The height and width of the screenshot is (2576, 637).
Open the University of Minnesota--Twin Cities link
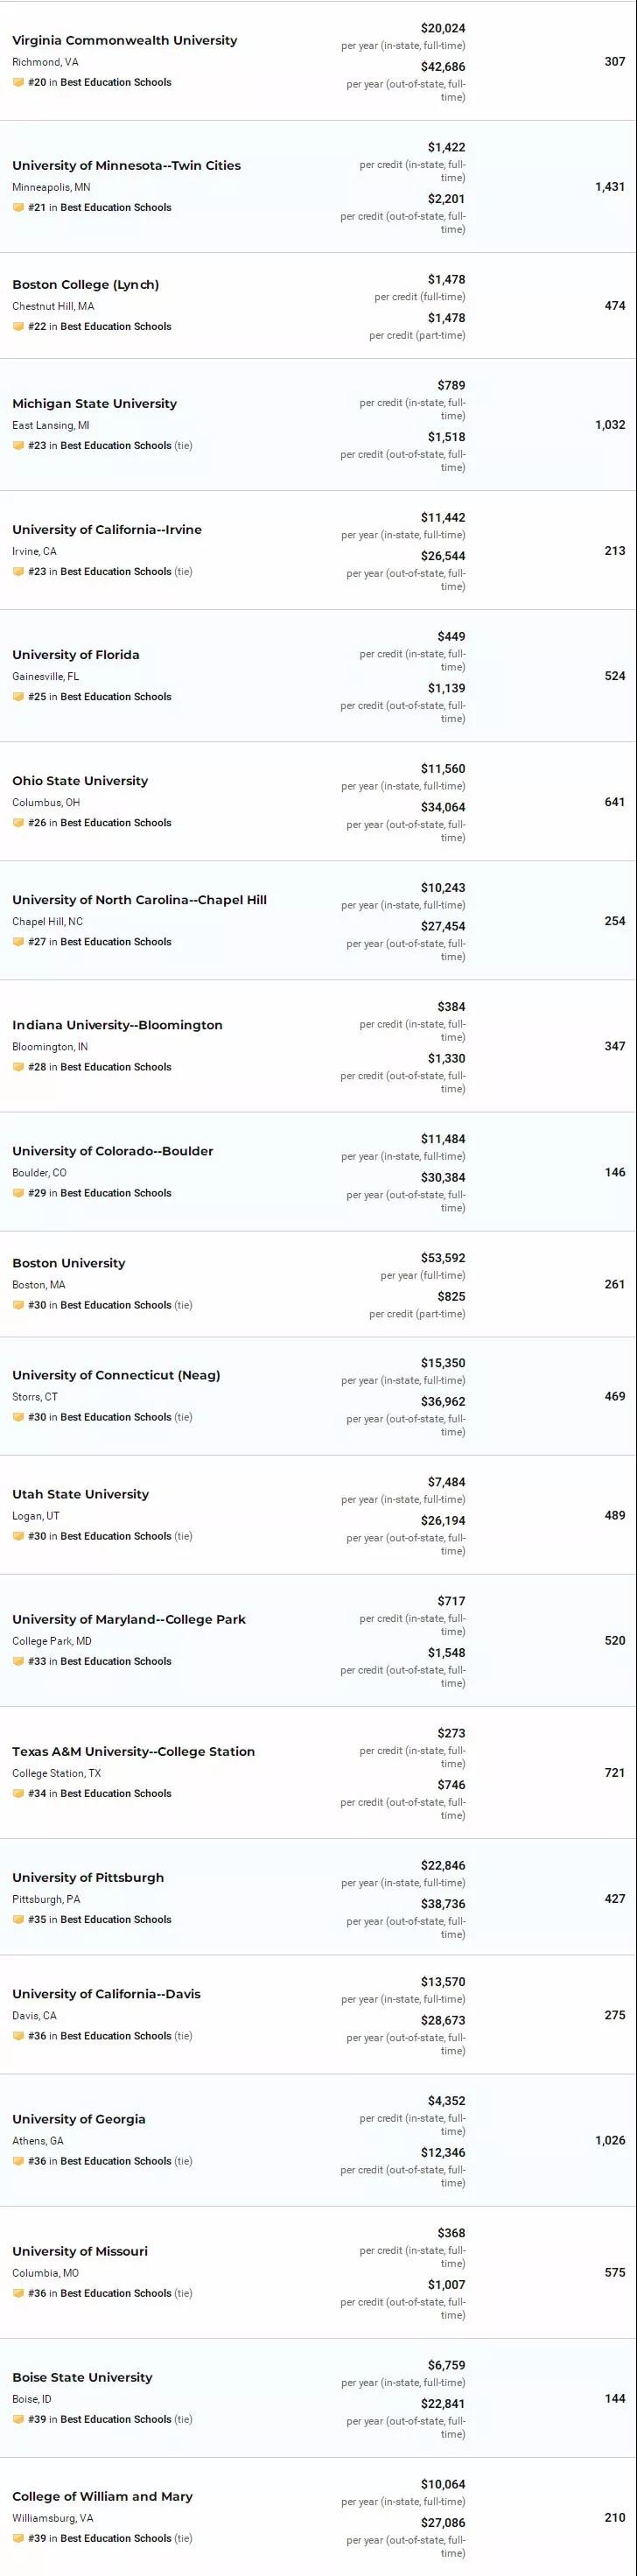click(x=126, y=166)
